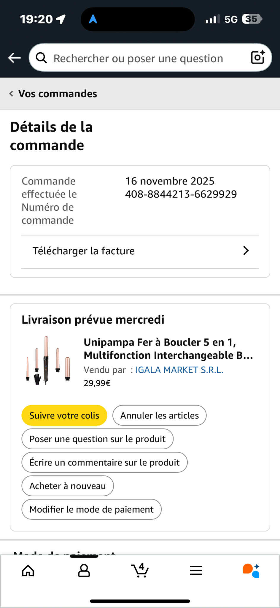
Task: Tap Poser une question sur le produit
Action: 97,439
